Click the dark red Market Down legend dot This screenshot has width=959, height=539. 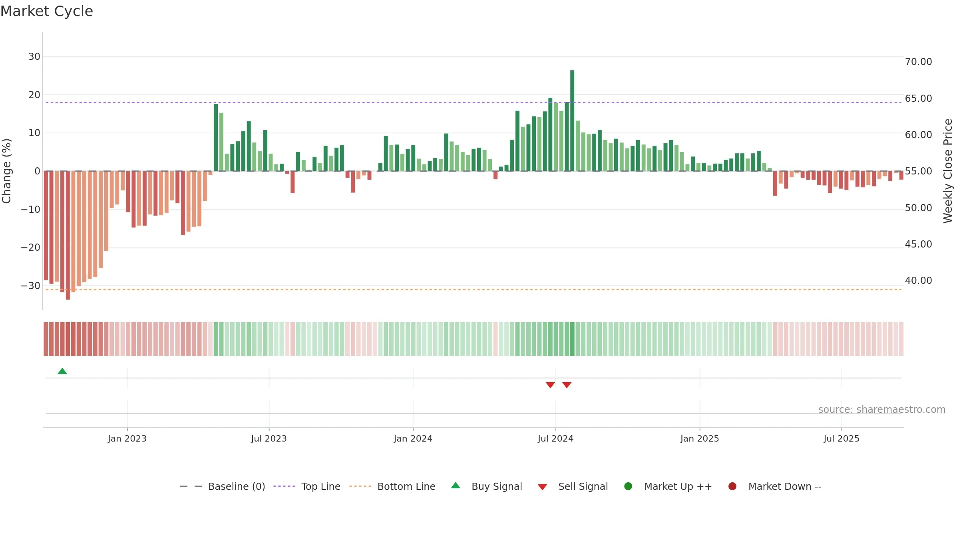[732, 486]
